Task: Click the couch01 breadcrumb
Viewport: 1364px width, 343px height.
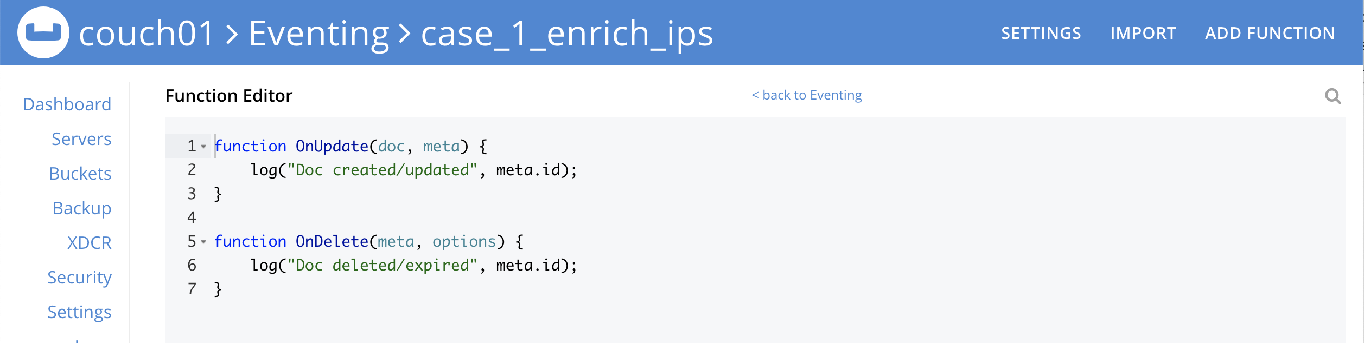Action: coord(149,34)
